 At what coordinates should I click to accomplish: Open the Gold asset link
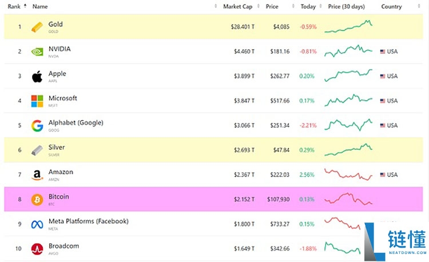pos(55,24)
